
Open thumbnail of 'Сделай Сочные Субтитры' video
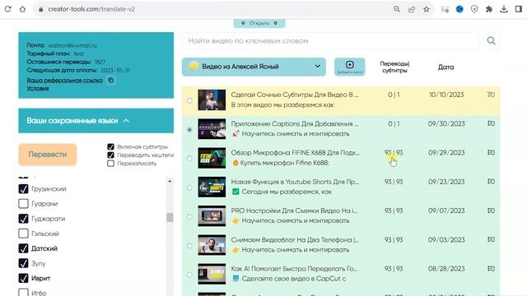click(x=212, y=100)
